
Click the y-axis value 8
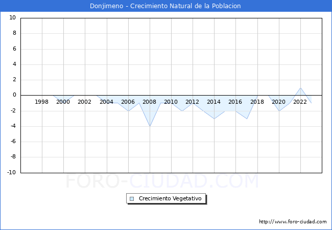click(14, 33)
